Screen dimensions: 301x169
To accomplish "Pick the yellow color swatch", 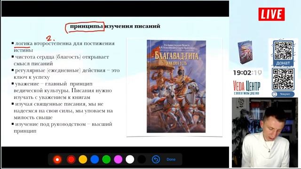I will [83, 160].
